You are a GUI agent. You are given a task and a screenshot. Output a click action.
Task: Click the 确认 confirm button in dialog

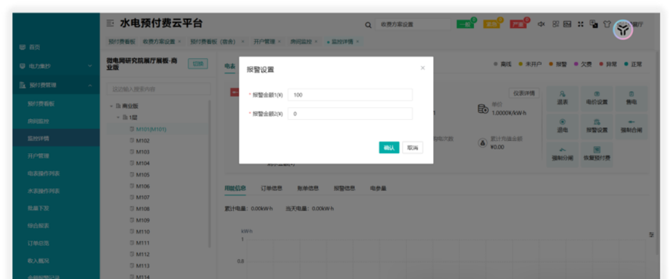coord(388,148)
